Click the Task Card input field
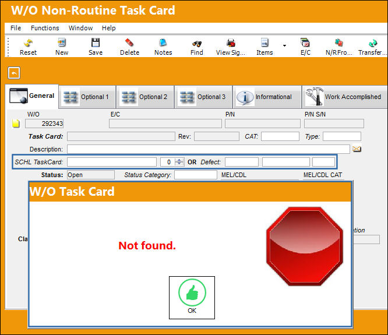This screenshot has height=335, width=388. tap(121, 136)
